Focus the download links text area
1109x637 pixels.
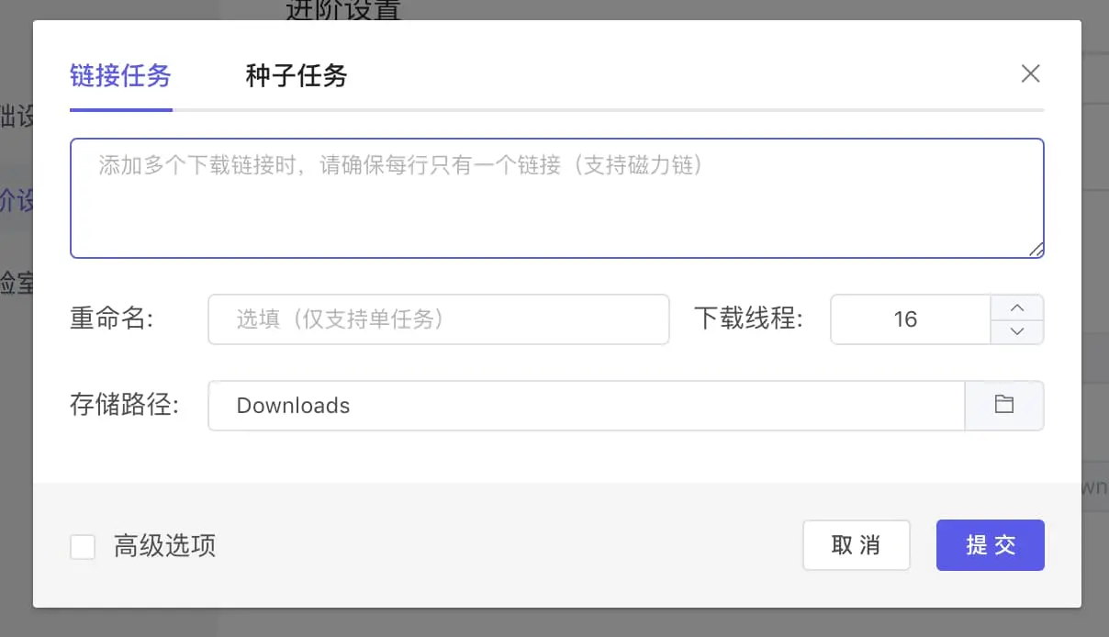point(556,198)
